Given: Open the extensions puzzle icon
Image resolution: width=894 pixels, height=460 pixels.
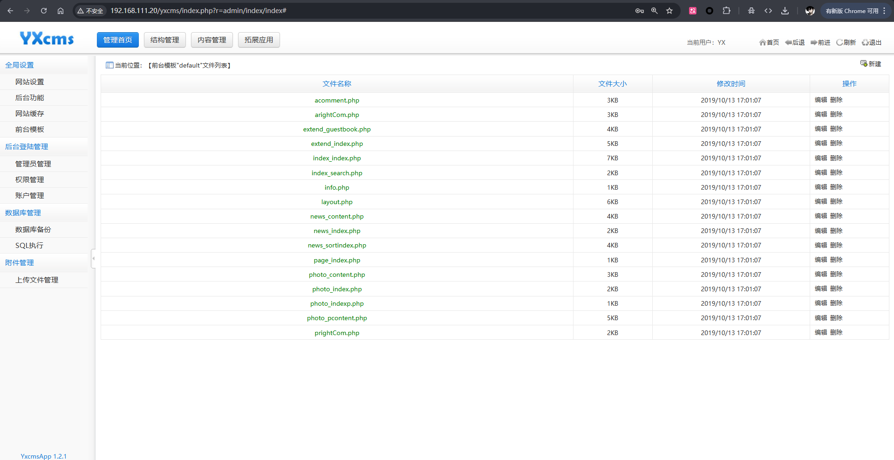Looking at the screenshot, I should click(x=726, y=11).
